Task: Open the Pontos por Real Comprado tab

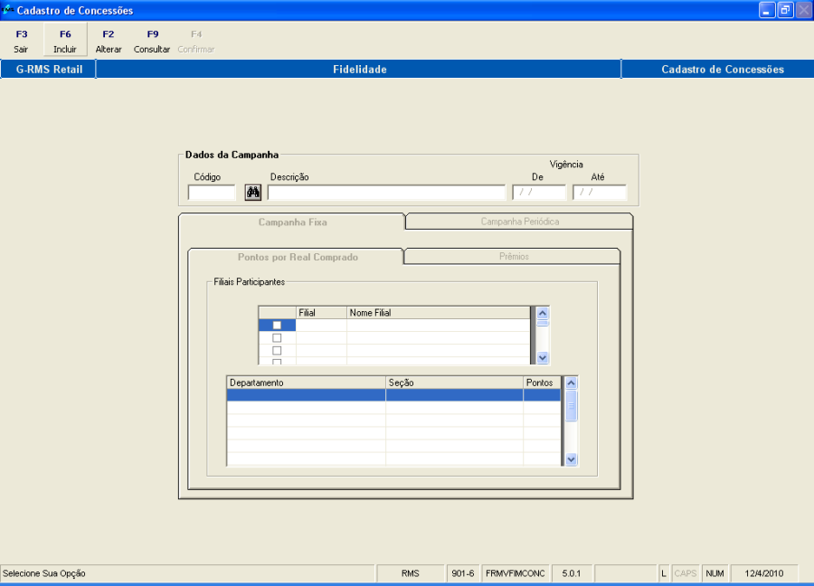Action: [x=298, y=257]
